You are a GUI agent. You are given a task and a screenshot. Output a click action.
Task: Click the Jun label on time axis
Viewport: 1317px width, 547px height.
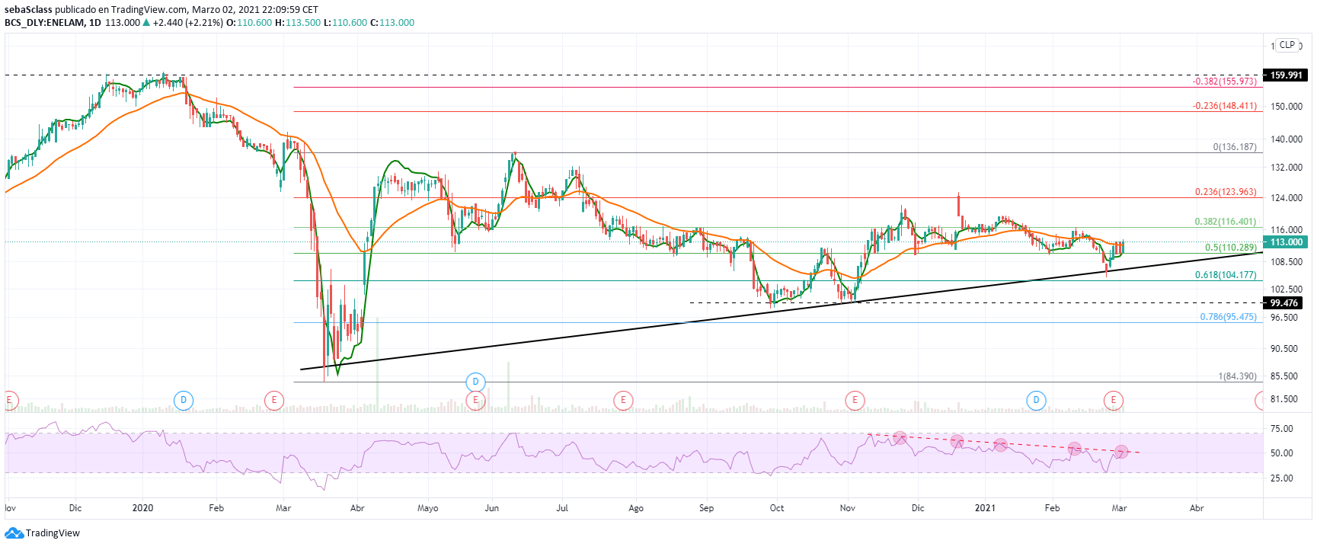click(x=492, y=508)
